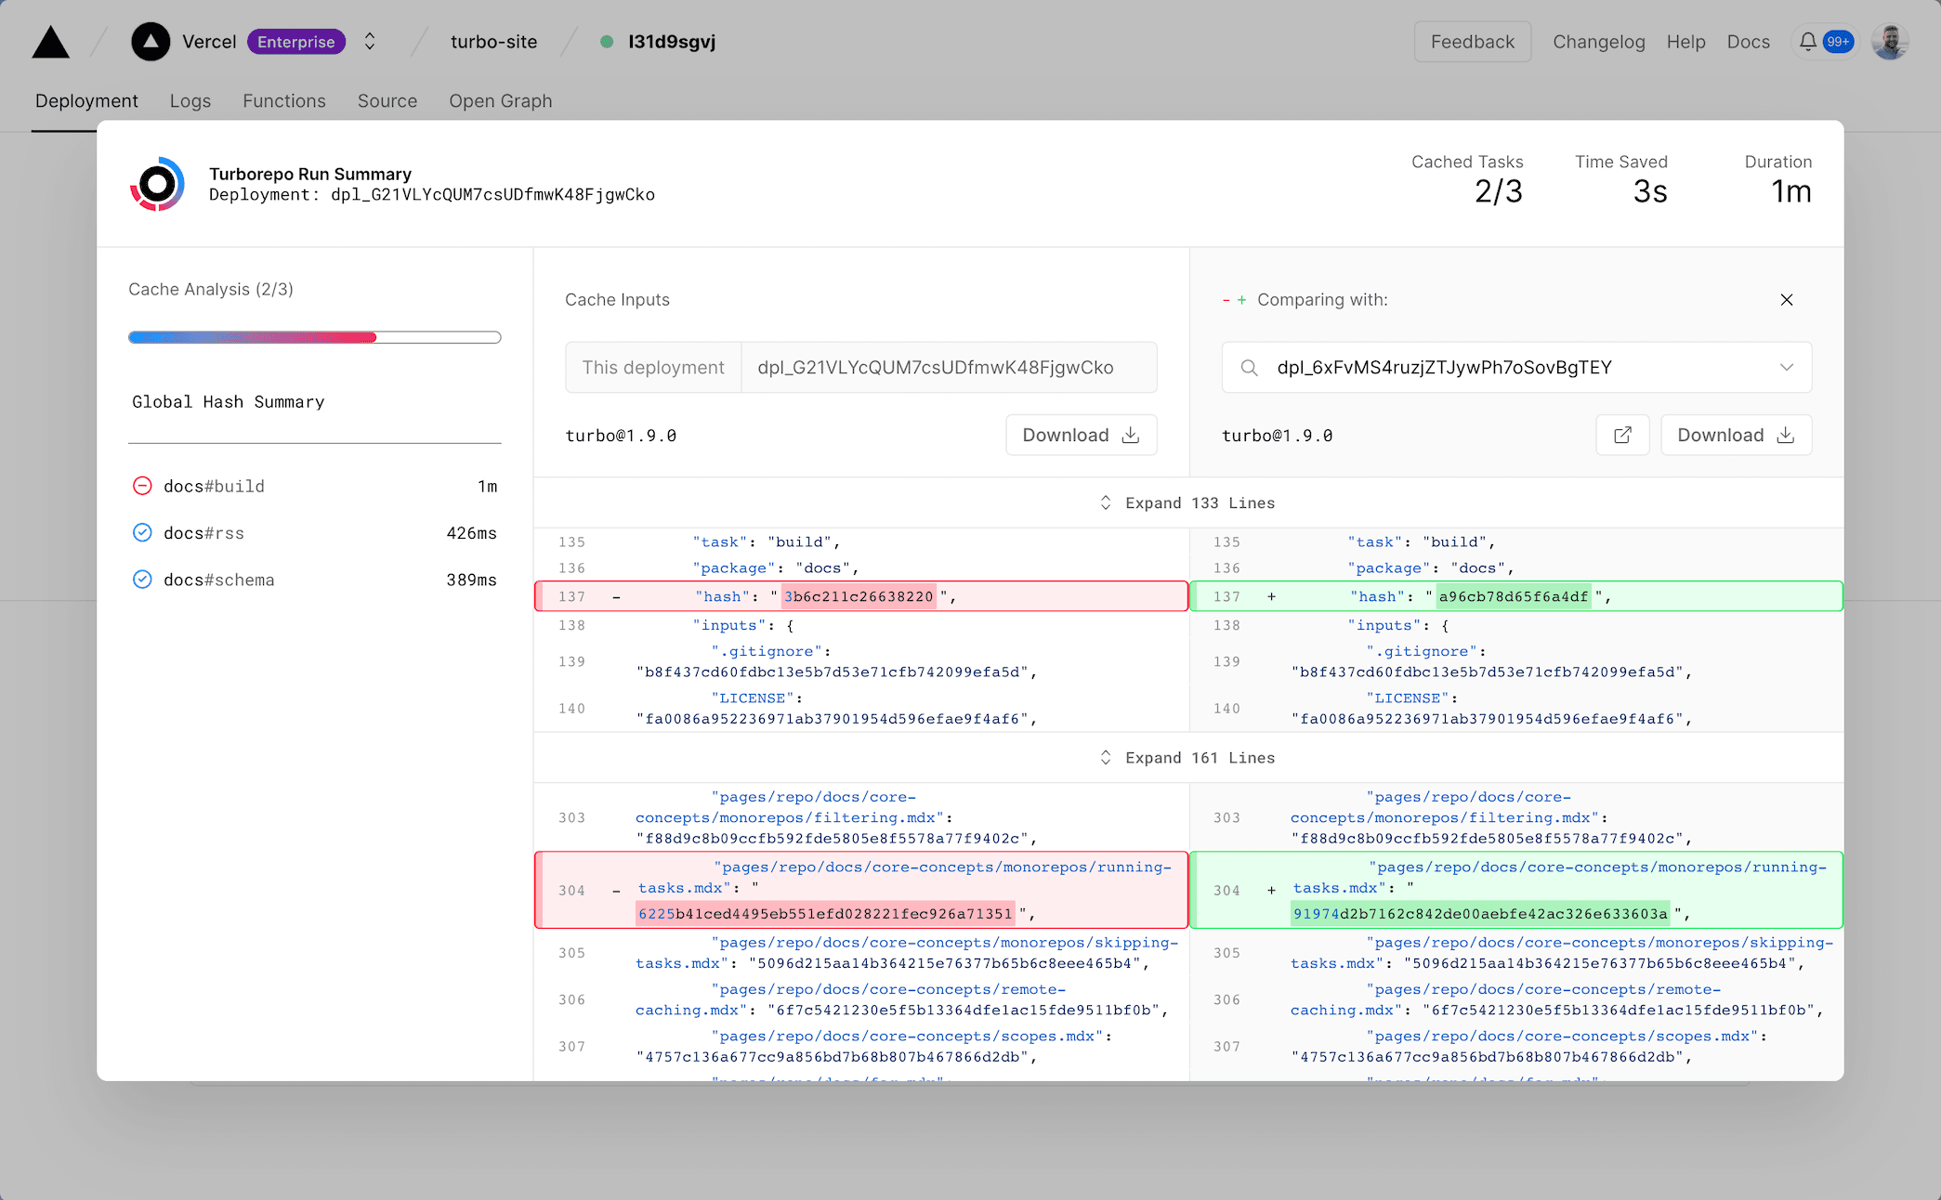Close the comparison panel with X
The width and height of the screenshot is (1941, 1200).
[x=1786, y=300]
